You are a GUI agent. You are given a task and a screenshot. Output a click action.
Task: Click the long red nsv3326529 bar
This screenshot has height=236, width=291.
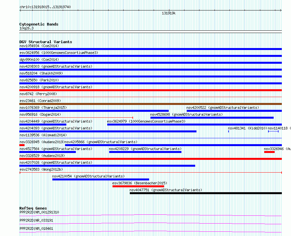tap(150, 159)
